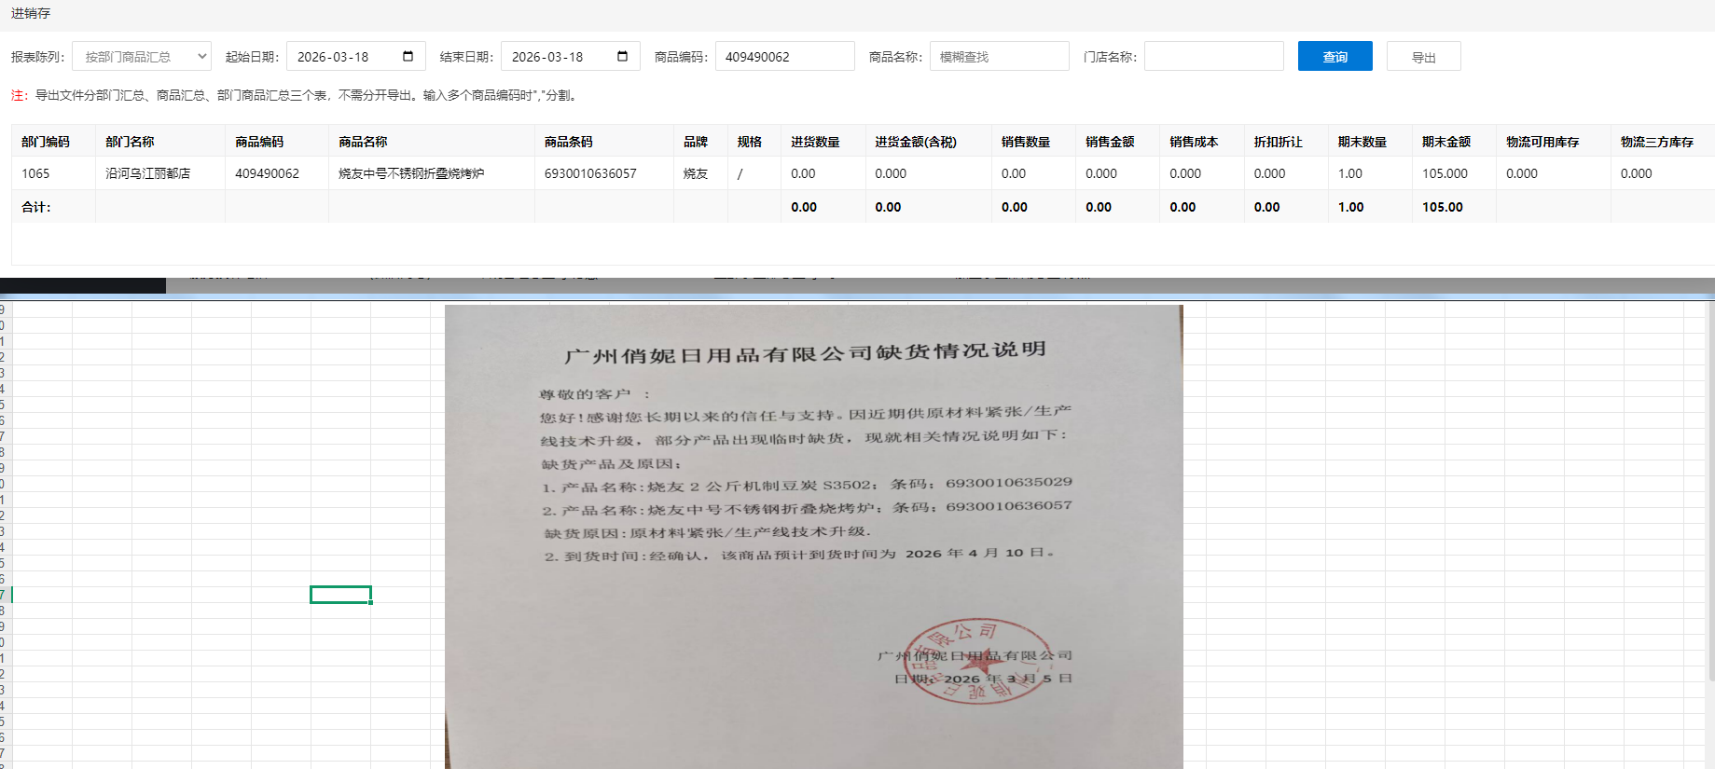Click the blue 查询 query button
Screen dimensions: 1715x769
point(1335,57)
